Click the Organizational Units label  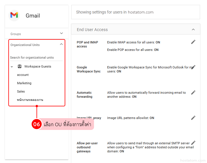pyautogui.click(x=25, y=45)
